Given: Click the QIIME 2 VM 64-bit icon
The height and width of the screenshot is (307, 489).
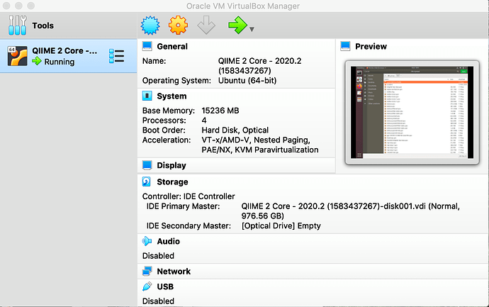Looking at the screenshot, I should pos(17,56).
